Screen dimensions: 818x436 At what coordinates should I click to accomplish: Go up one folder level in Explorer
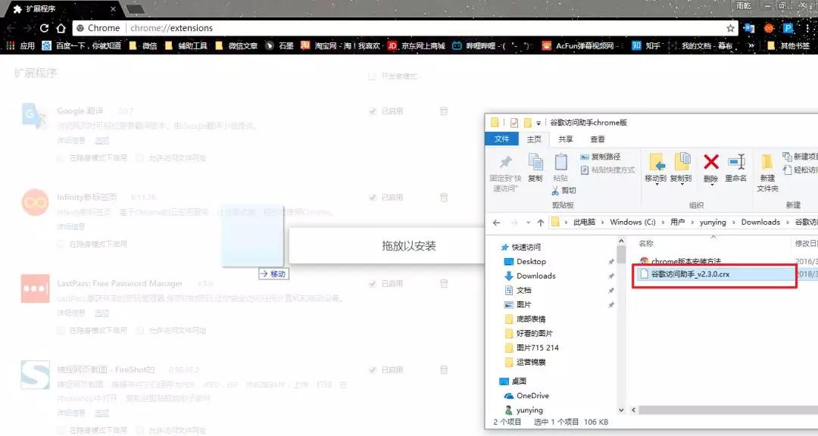pos(541,223)
